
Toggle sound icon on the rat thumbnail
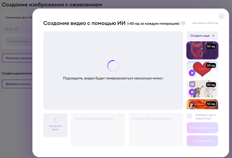[x=192, y=84]
